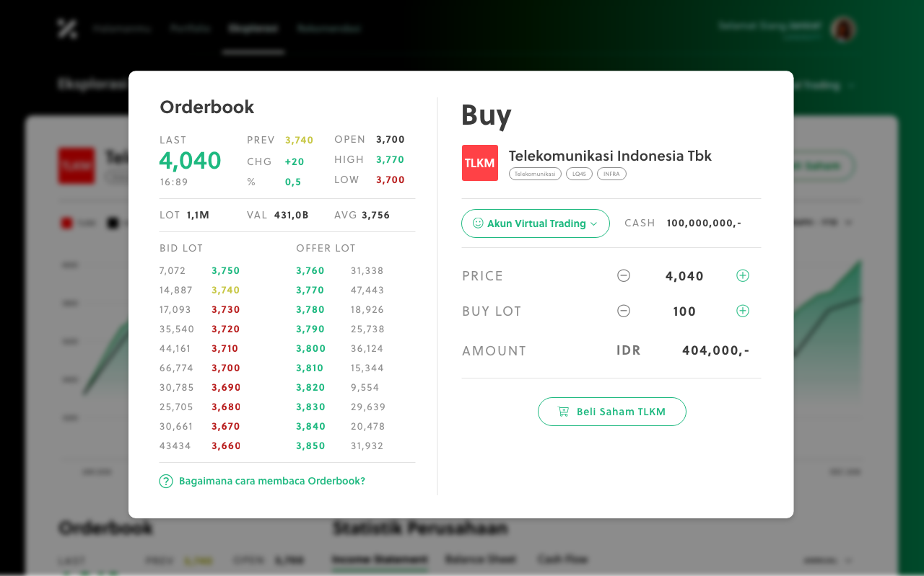Click bid price 3,690
The height and width of the screenshot is (576, 924).
225,388
